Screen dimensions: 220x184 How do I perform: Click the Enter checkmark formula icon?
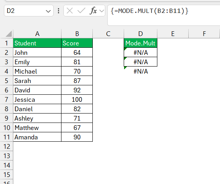point(81,11)
